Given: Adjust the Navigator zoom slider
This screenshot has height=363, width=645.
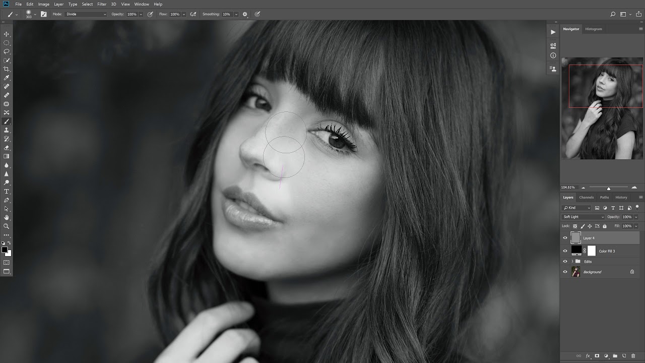Looking at the screenshot, I should tap(609, 188).
